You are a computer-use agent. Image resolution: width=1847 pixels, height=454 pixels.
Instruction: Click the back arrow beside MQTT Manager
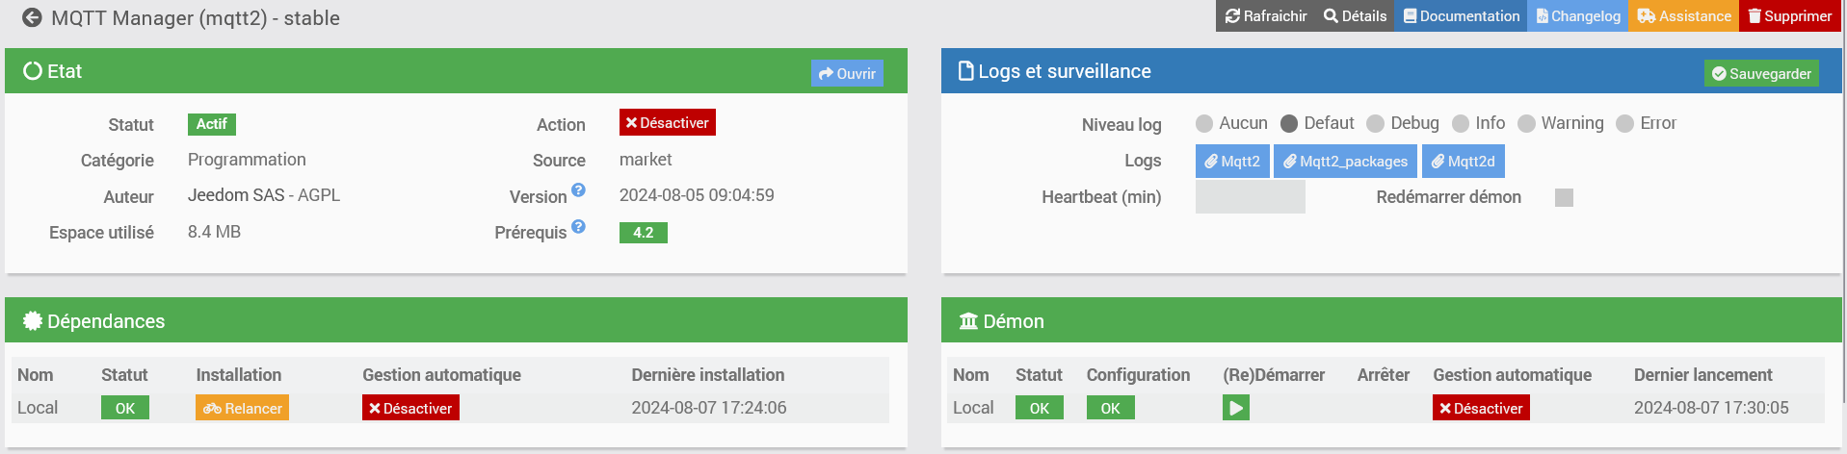pyautogui.click(x=32, y=17)
